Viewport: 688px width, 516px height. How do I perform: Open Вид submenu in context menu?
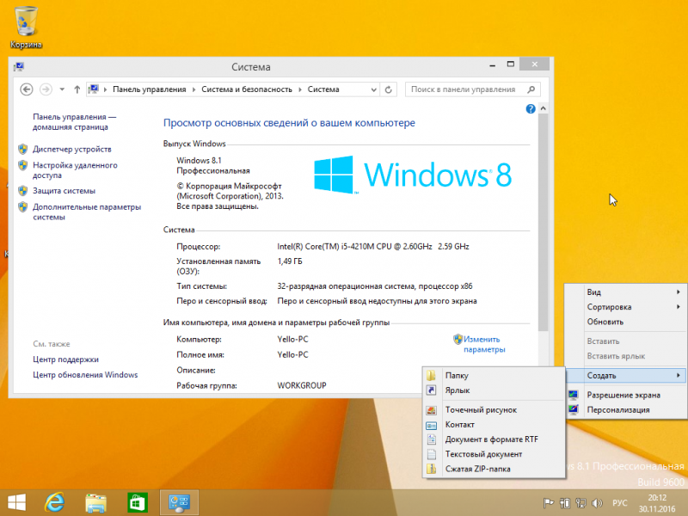pos(625,292)
